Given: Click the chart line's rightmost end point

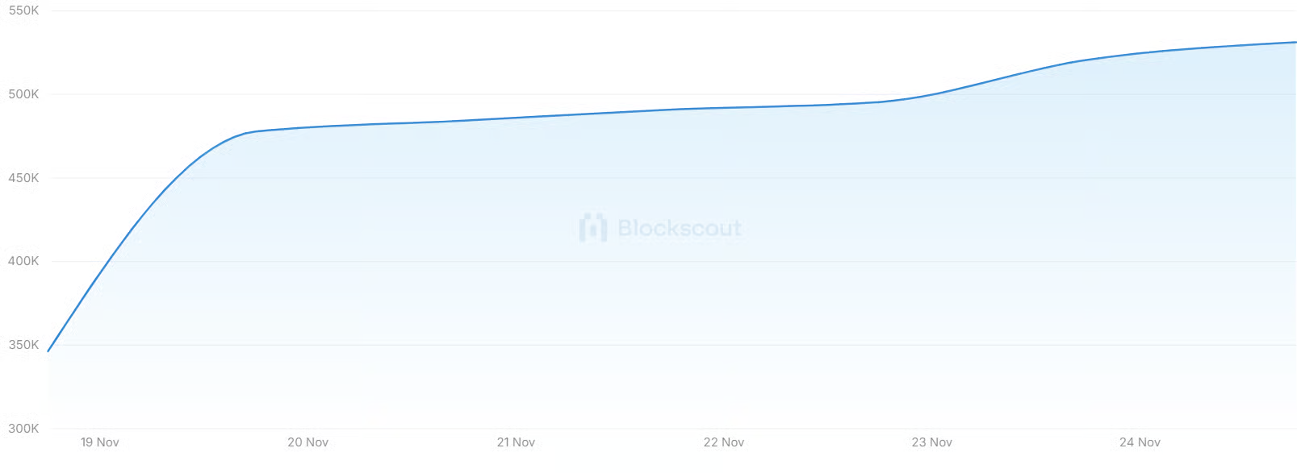Looking at the screenshot, I should tap(1295, 42).
